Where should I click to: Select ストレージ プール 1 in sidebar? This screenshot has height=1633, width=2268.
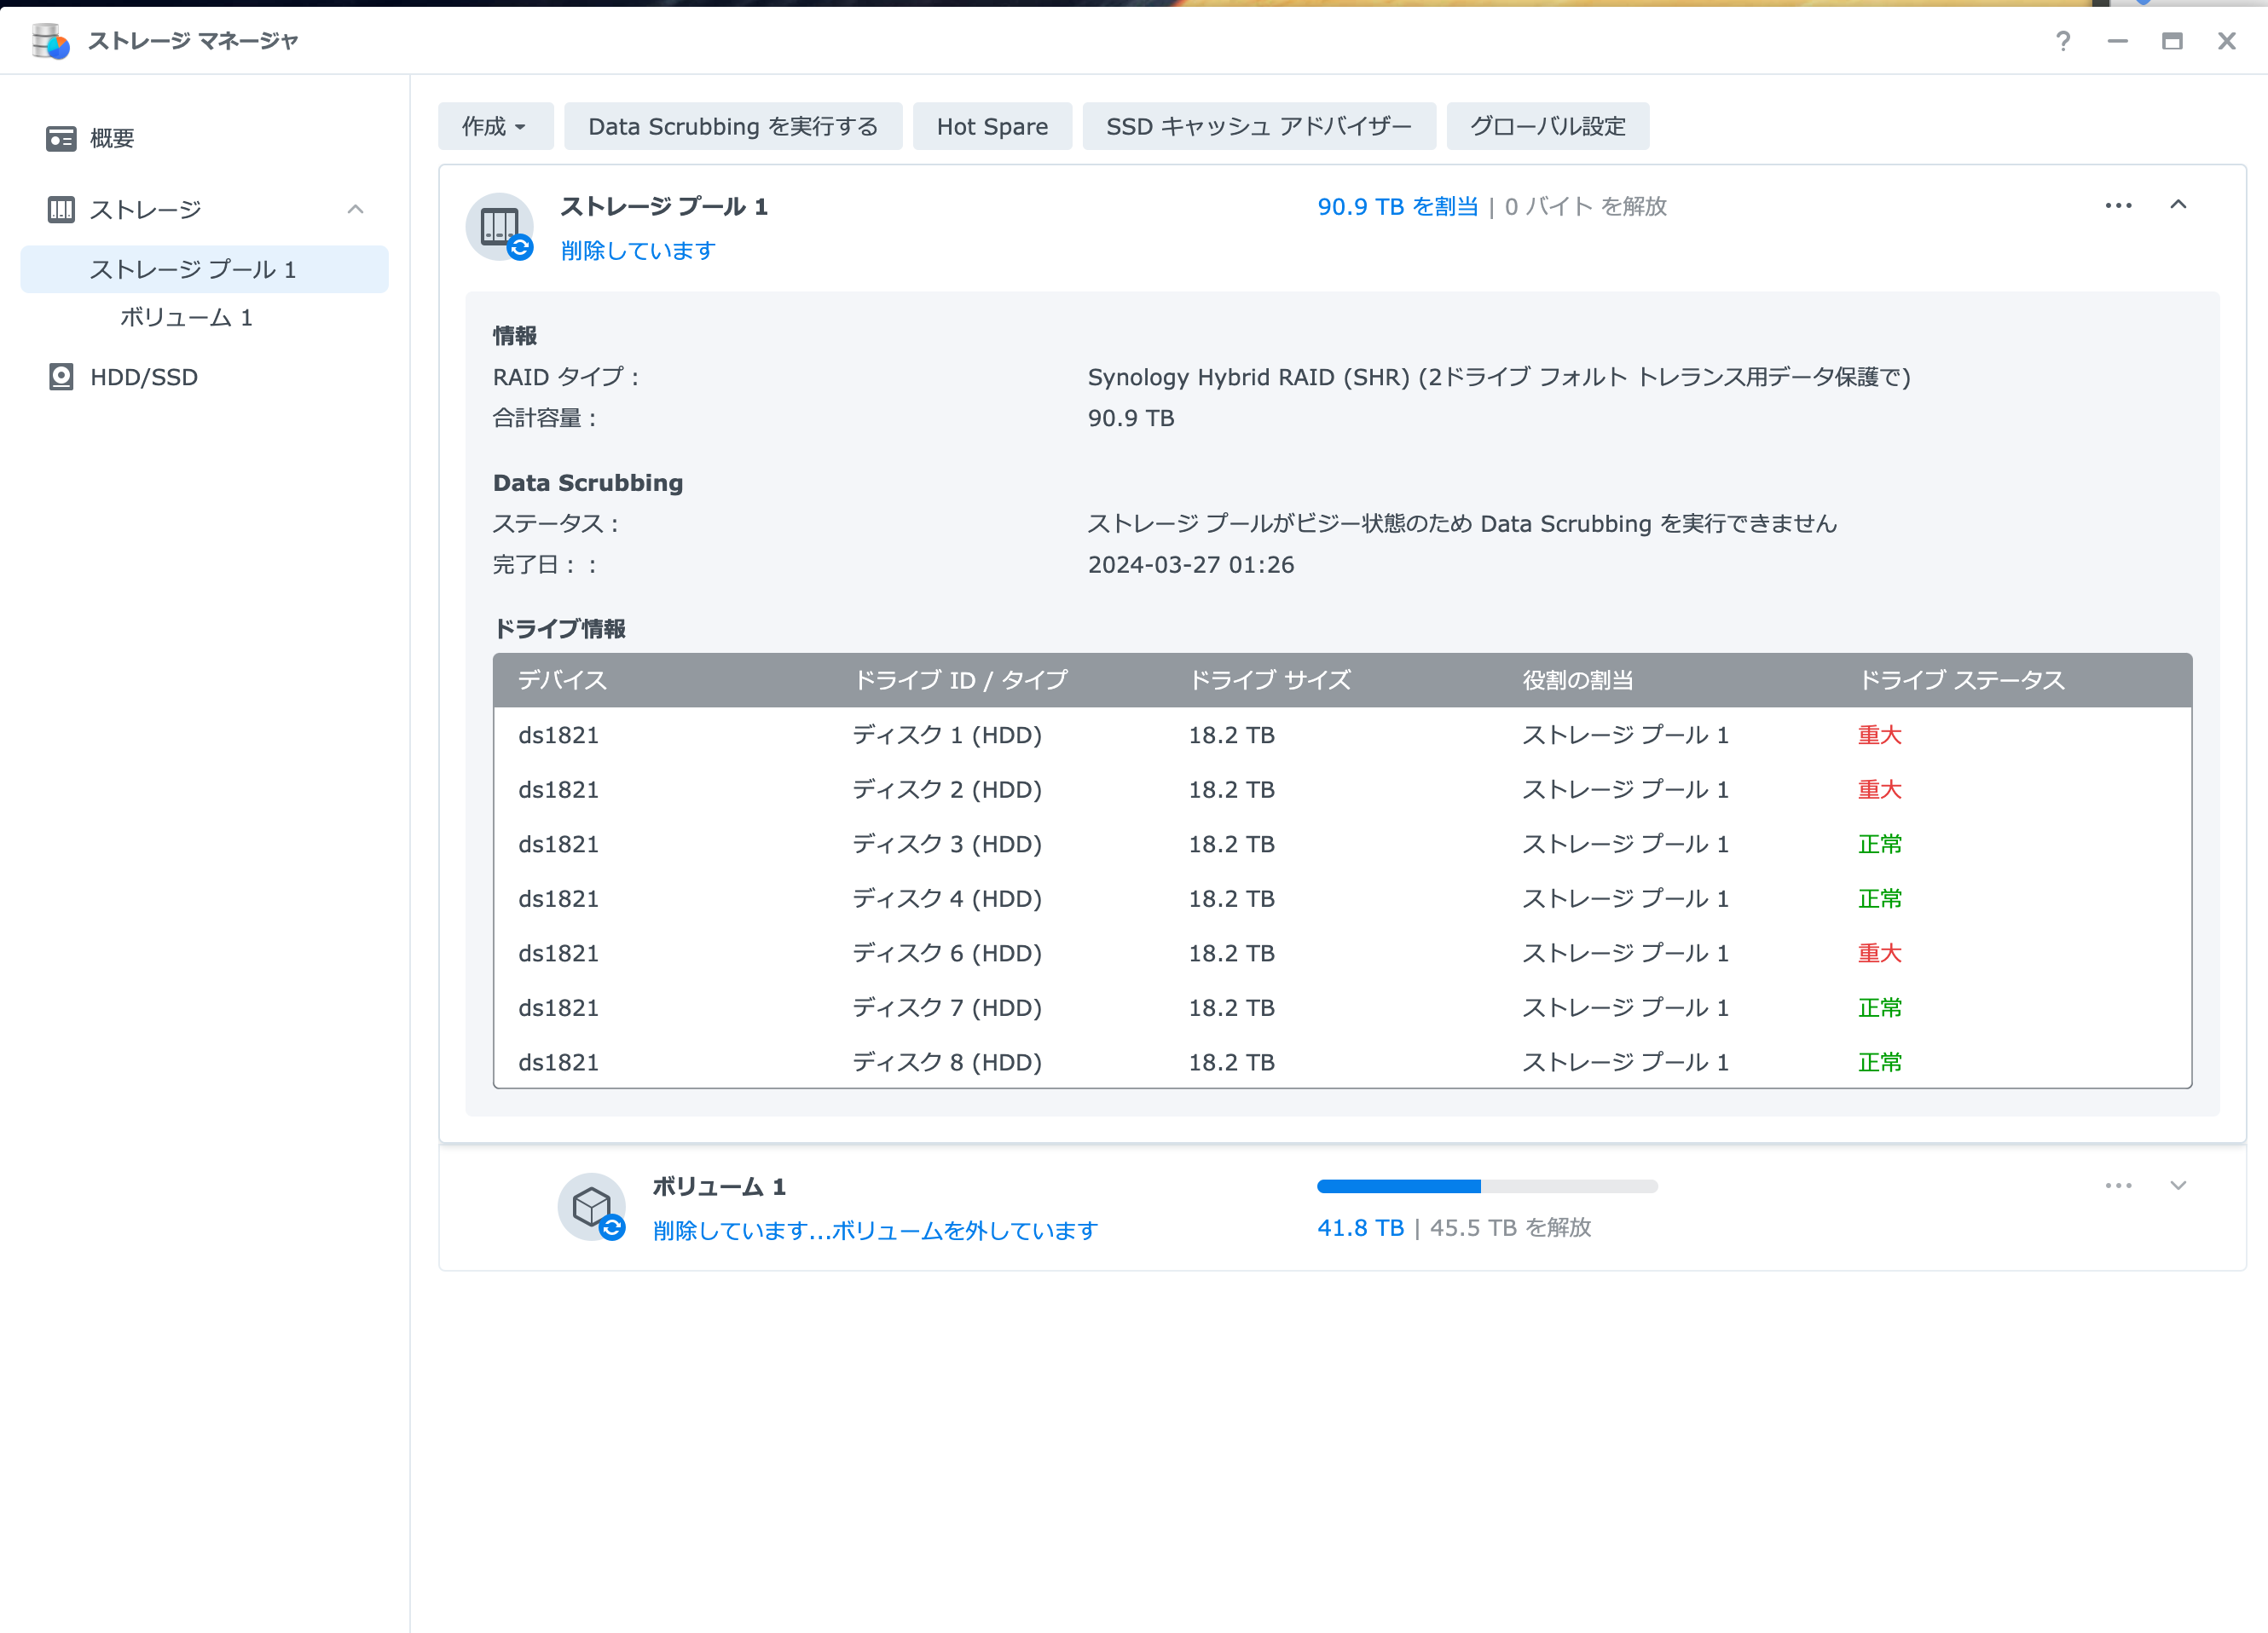pyautogui.click(x=193, y=270)
